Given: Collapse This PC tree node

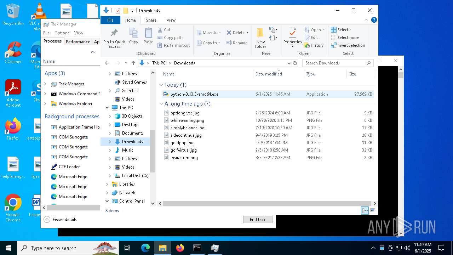Looking at the screenshot, I should [107, 108].
